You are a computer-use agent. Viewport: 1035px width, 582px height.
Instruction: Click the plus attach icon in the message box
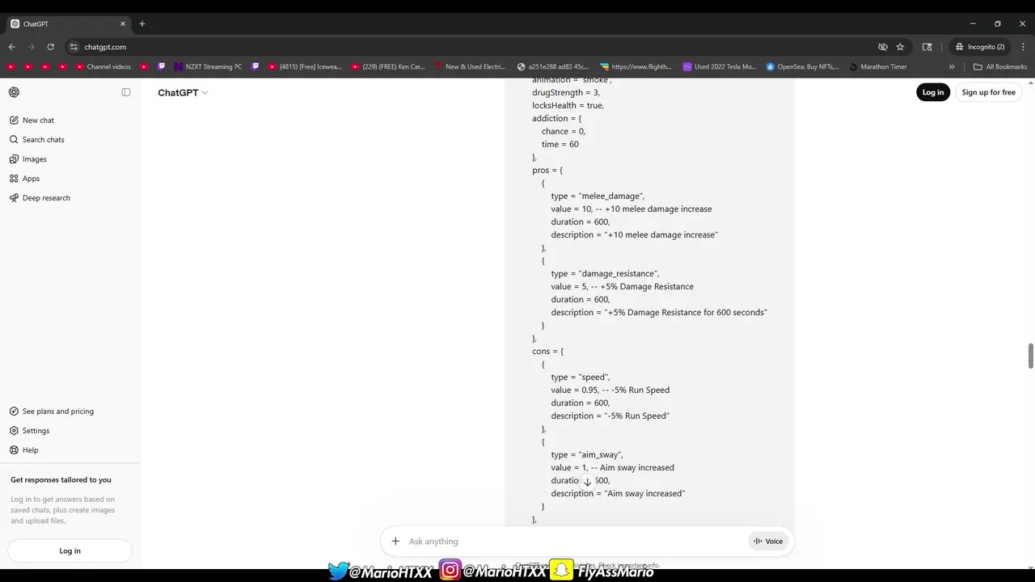coord(395,542)
